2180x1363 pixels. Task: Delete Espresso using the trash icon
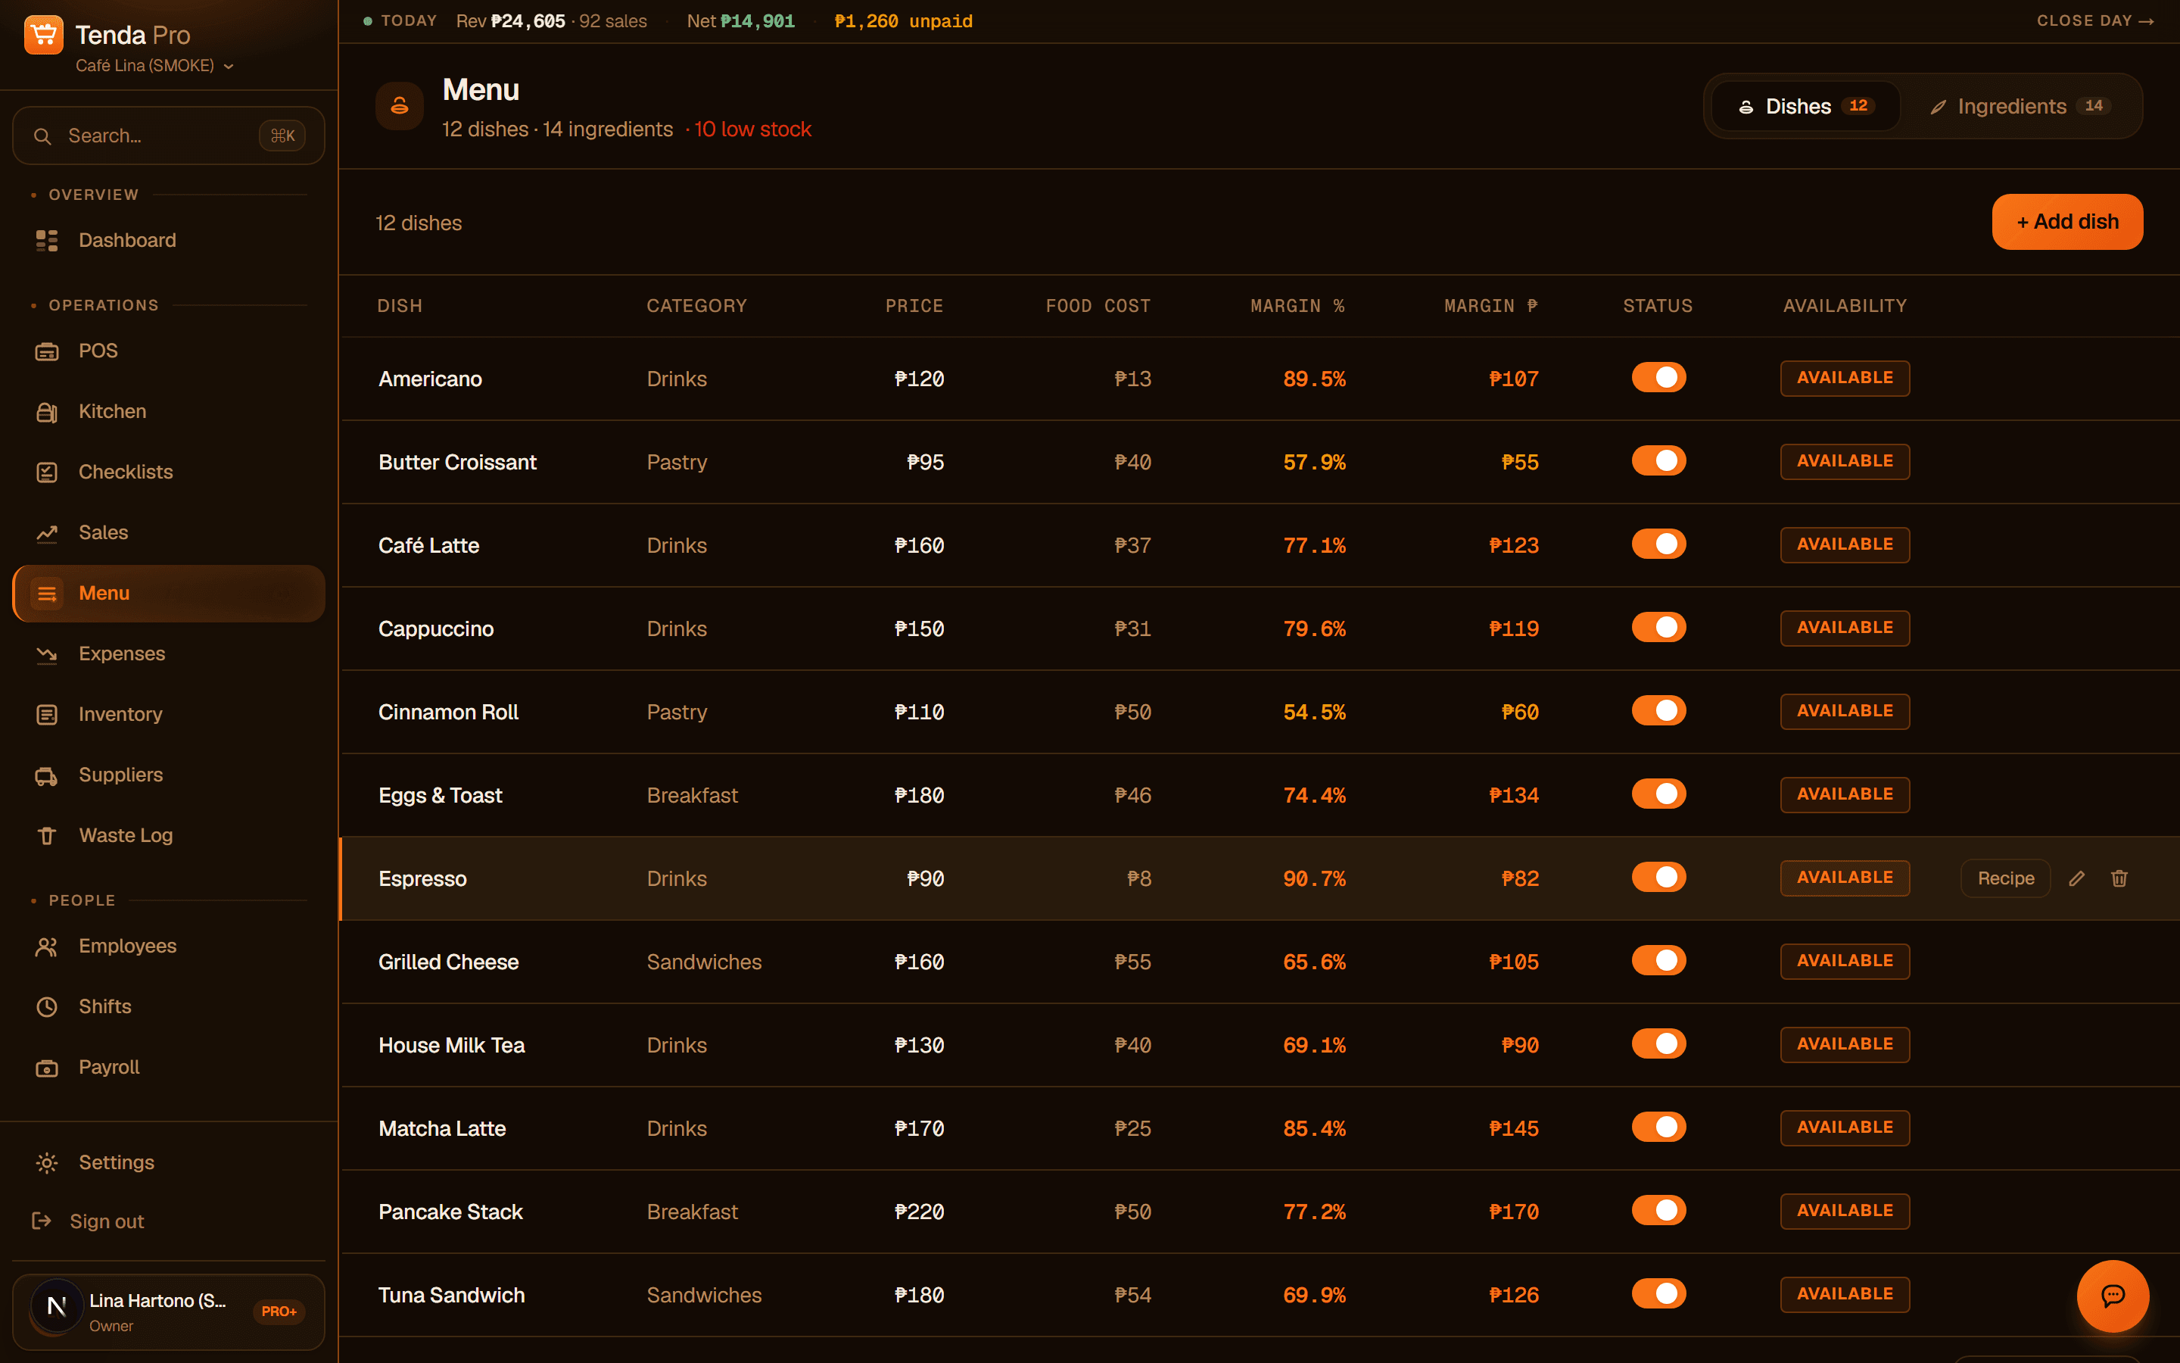click(x=2119, y=878)
